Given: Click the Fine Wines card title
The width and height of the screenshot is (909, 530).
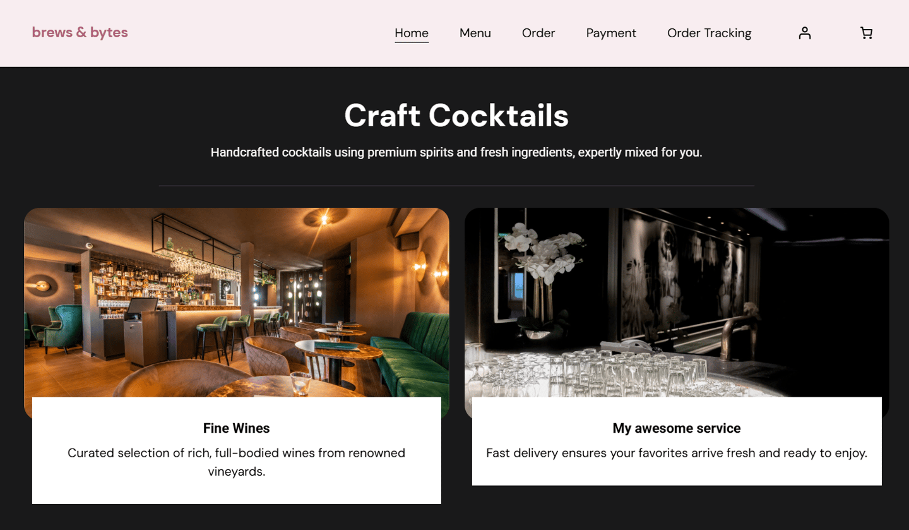Looking at the screenshot, I should [x=237, y=428].
